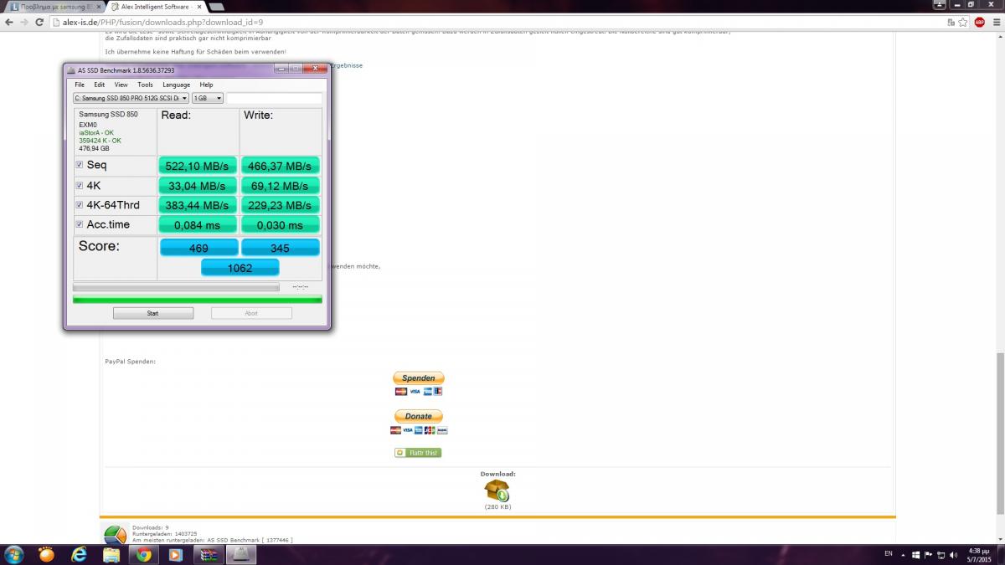Open the Action Center flag icon
The height and width of the screenshot is (565, 1005).
point(928,554)
